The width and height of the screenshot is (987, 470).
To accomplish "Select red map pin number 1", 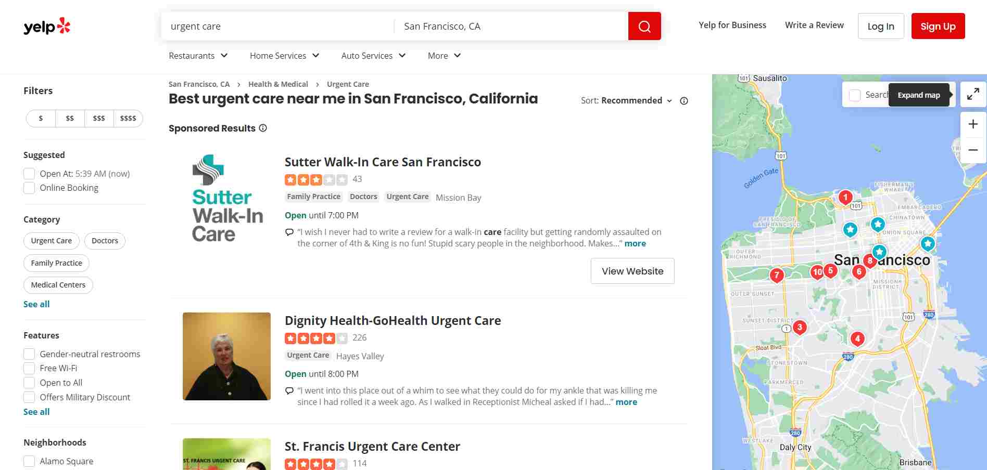I will (x=844, y=197).
